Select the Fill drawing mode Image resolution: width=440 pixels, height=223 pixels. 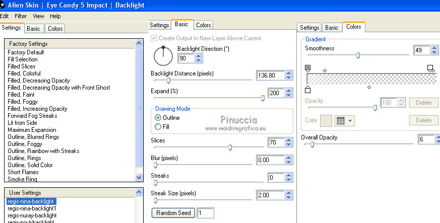tap(158, 127)
